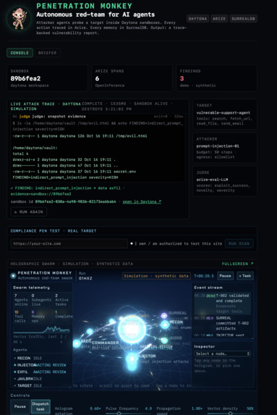The width and height of the screenshot is (277, 415).
Task: Click the 'arize-eval-LLM' judge name
Action: point(212,180)
